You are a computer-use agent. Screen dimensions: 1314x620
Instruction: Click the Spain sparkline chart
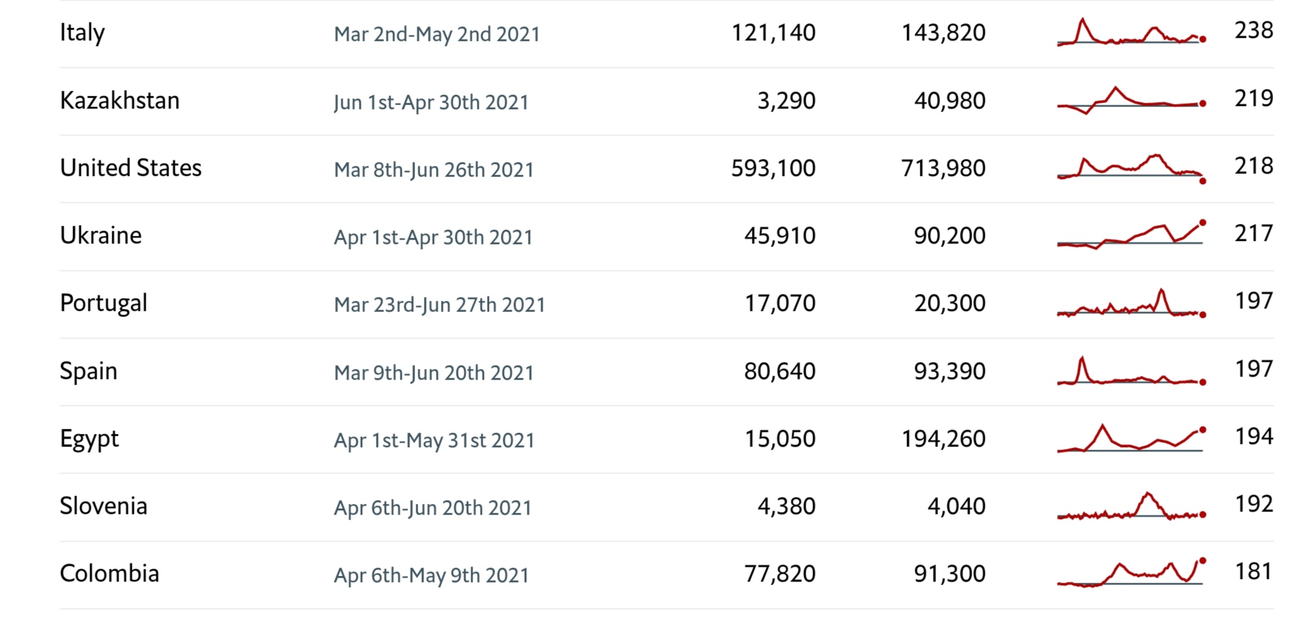pos(1130,372)
